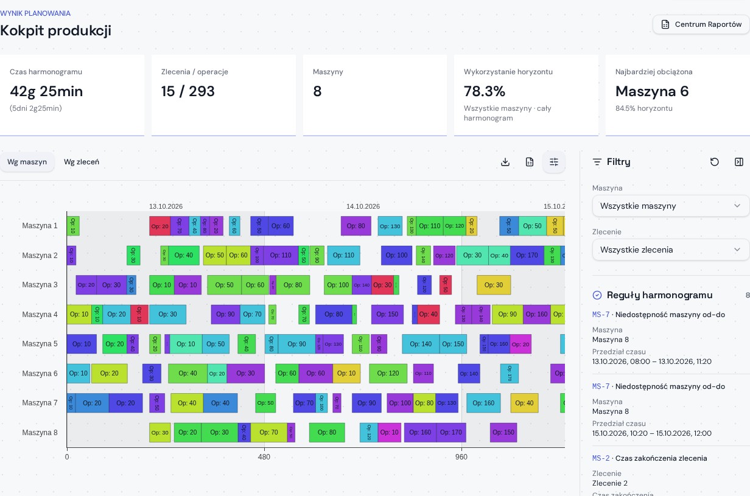
Task: Open the MS-2 Czas zakończenia zlecenia rule
Action: [671, 475]
